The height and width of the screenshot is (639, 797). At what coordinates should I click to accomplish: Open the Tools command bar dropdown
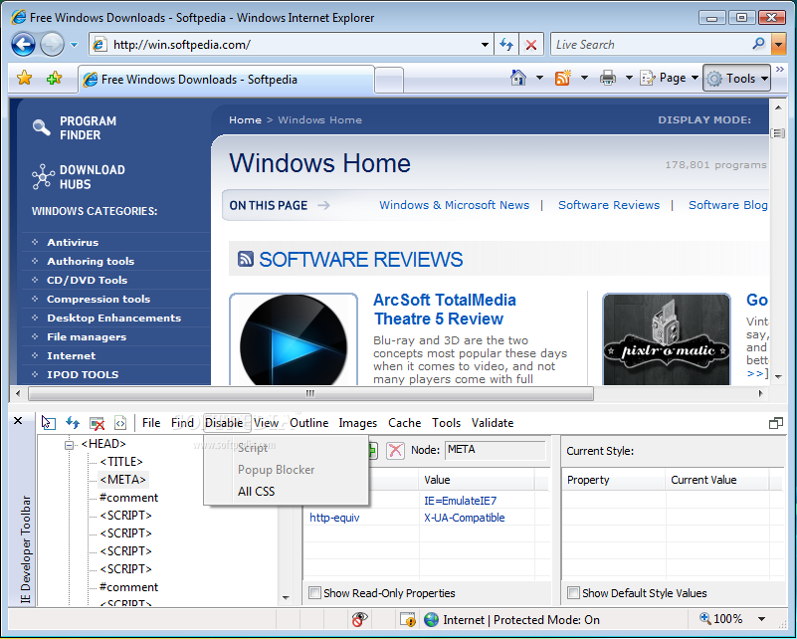[736, 78]
